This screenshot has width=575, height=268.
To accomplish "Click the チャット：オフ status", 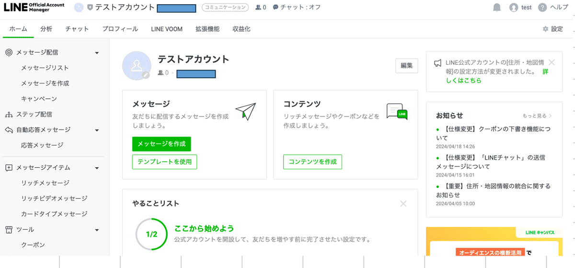I will (300, 7).
